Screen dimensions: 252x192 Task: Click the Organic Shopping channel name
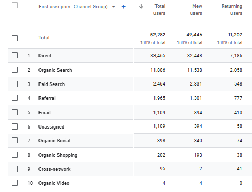click(x=58, y=155)
